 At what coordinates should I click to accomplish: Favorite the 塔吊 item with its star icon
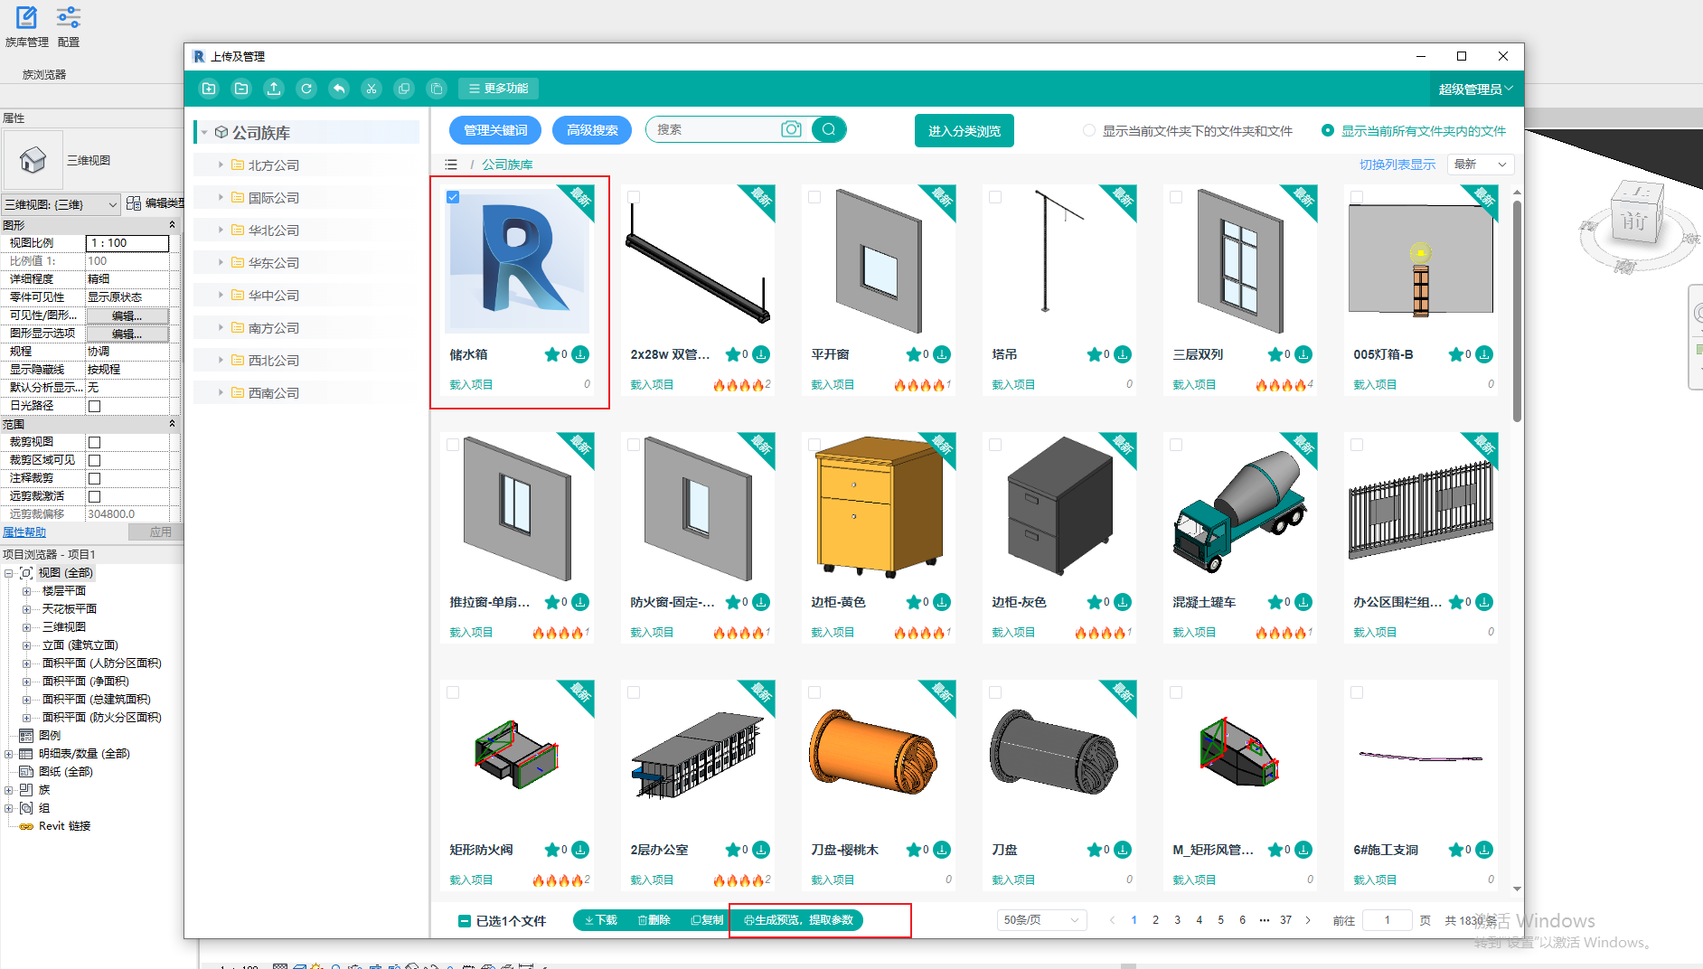pyautogui.click(x=1094, y=354)
